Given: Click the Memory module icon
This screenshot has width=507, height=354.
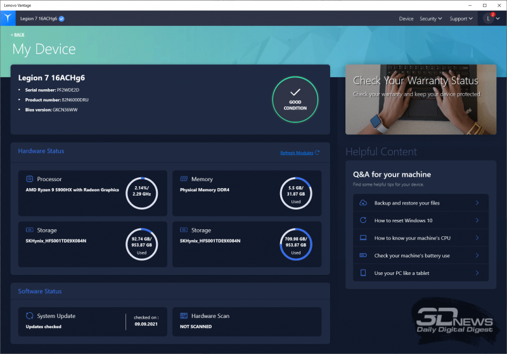Looking at the screenshot, I should point(184,179).
